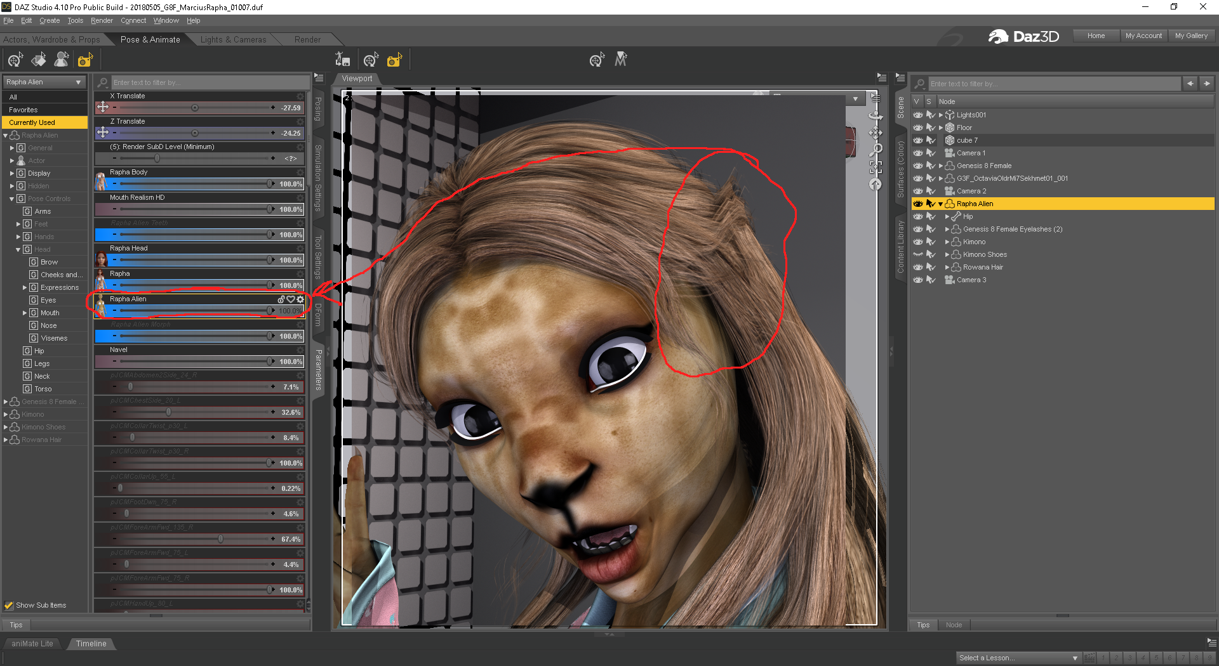Screen dimensions: 1219x666
Task: Click the My Account button
Action: [1143, 36]
